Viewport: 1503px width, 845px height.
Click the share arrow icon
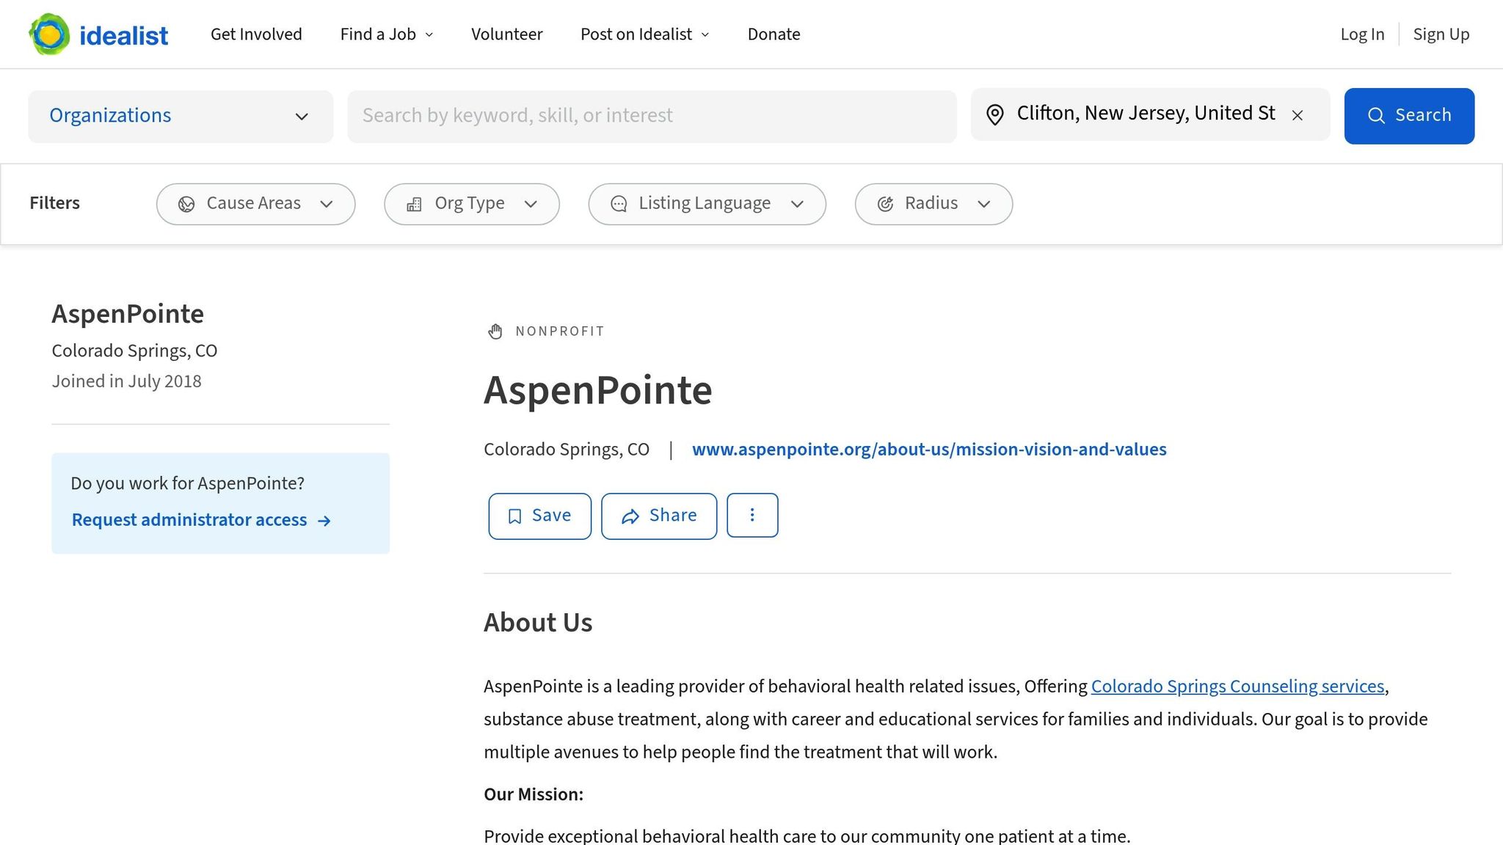click(630, 516)
